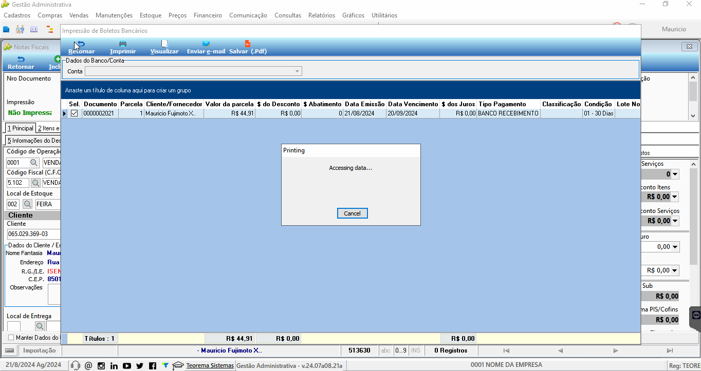Screen dimensions: 701x371
Task: Switch to the 2 Itens tab
Action: point(48,128)
